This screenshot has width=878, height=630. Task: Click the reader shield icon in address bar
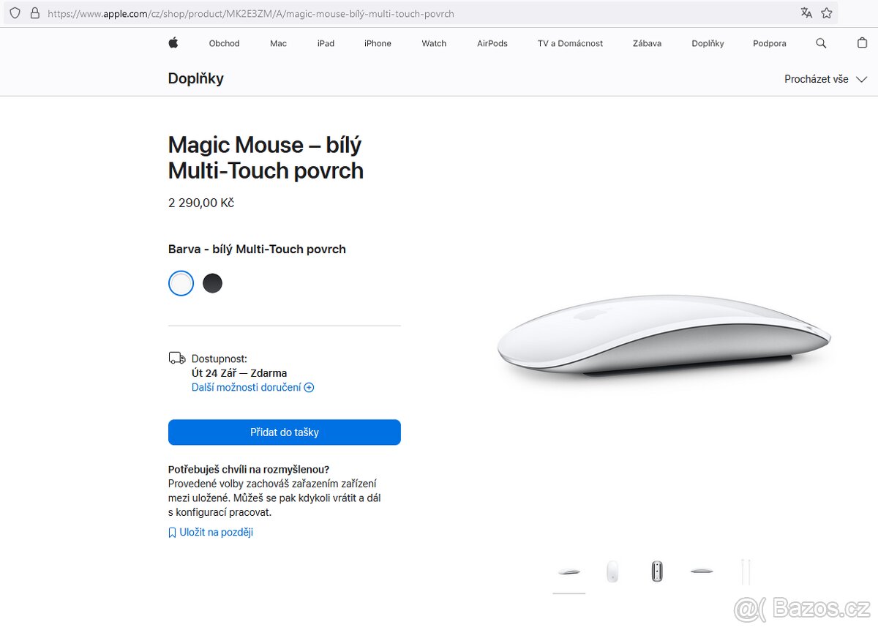pyautogui.click(x=15, y=12)
